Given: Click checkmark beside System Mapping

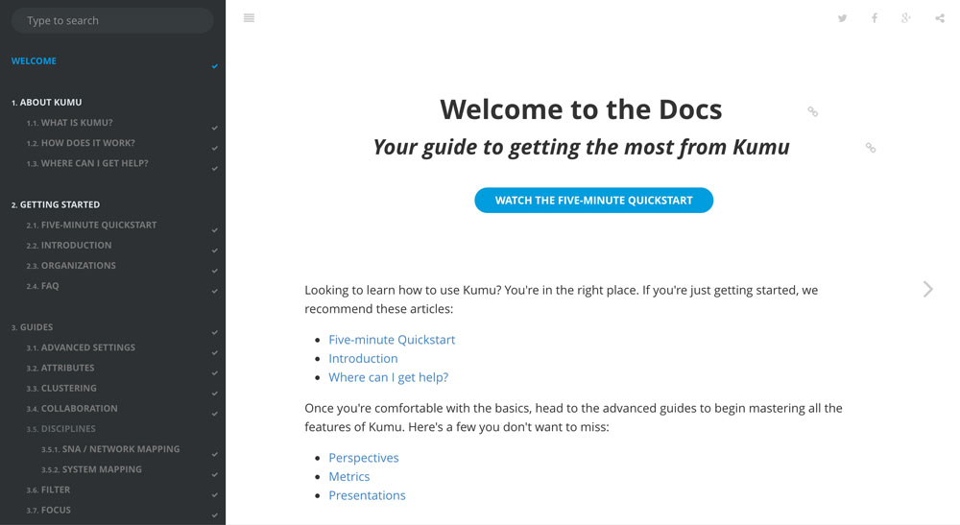Looking at the screenshot, I should (x=215, y=474).
